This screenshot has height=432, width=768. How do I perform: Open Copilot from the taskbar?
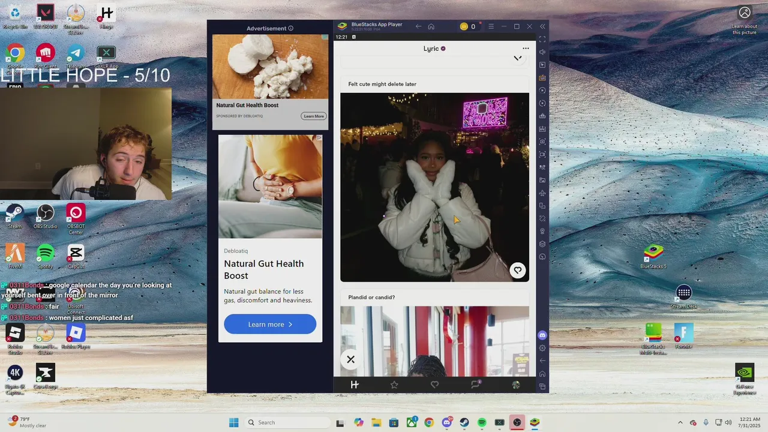[359, 422]
